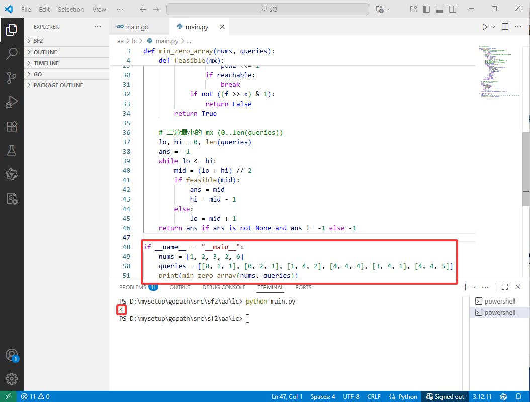Expand the GO section
Screen dimensions: 530x402
coord(66,74)
